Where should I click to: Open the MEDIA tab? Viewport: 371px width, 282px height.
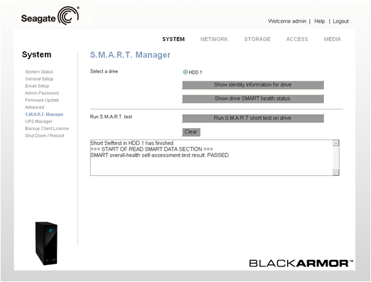click(x=332, y=39)
